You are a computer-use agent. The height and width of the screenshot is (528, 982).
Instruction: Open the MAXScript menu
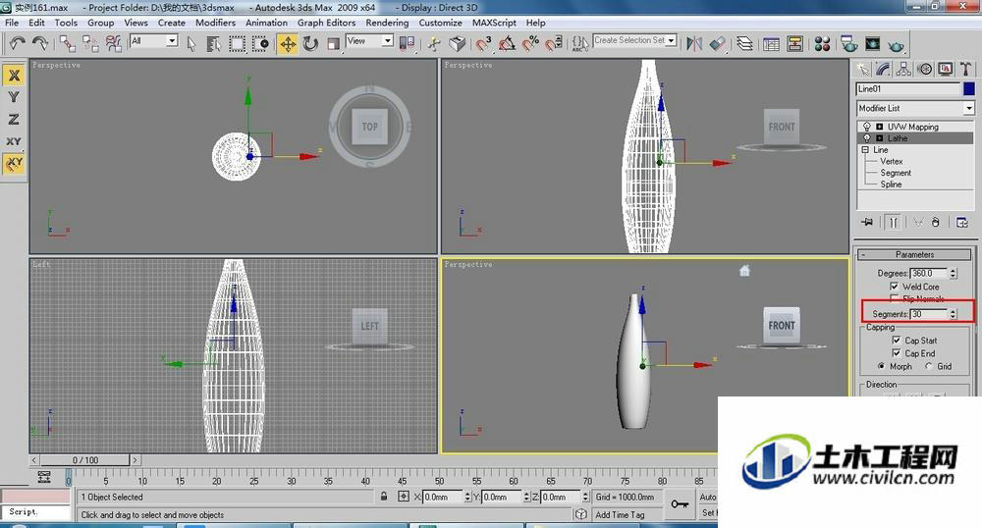(x=494, y=23)
